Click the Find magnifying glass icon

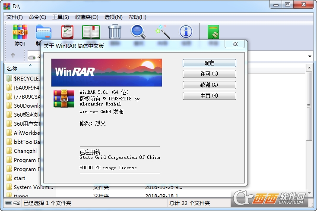pyautogui.click(x=138, y=32)
